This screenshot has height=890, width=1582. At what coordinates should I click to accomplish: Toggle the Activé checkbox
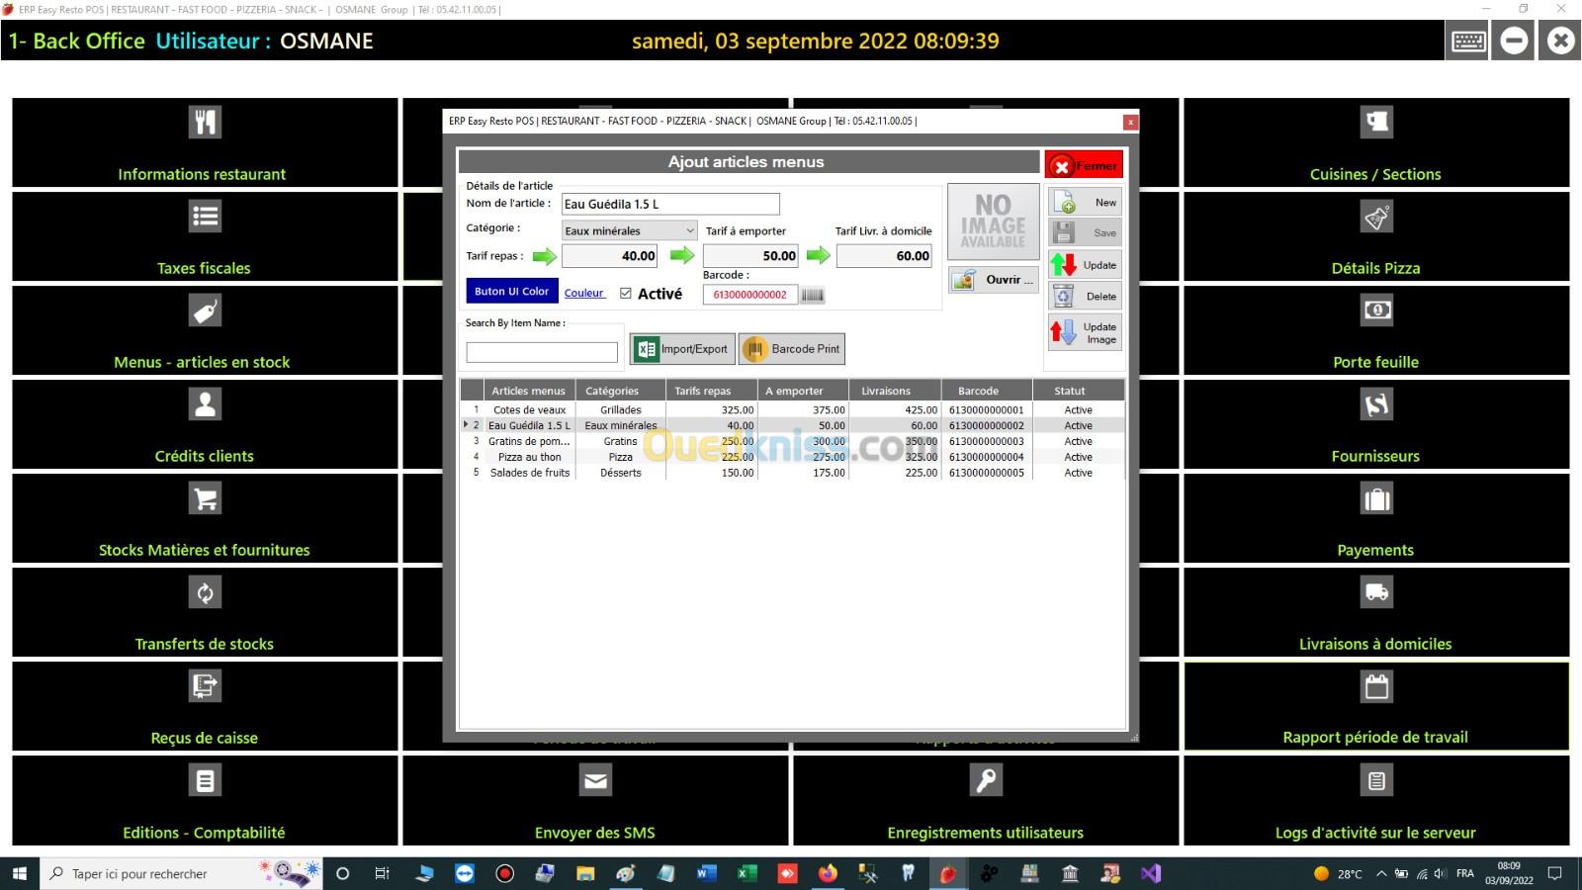626,294
